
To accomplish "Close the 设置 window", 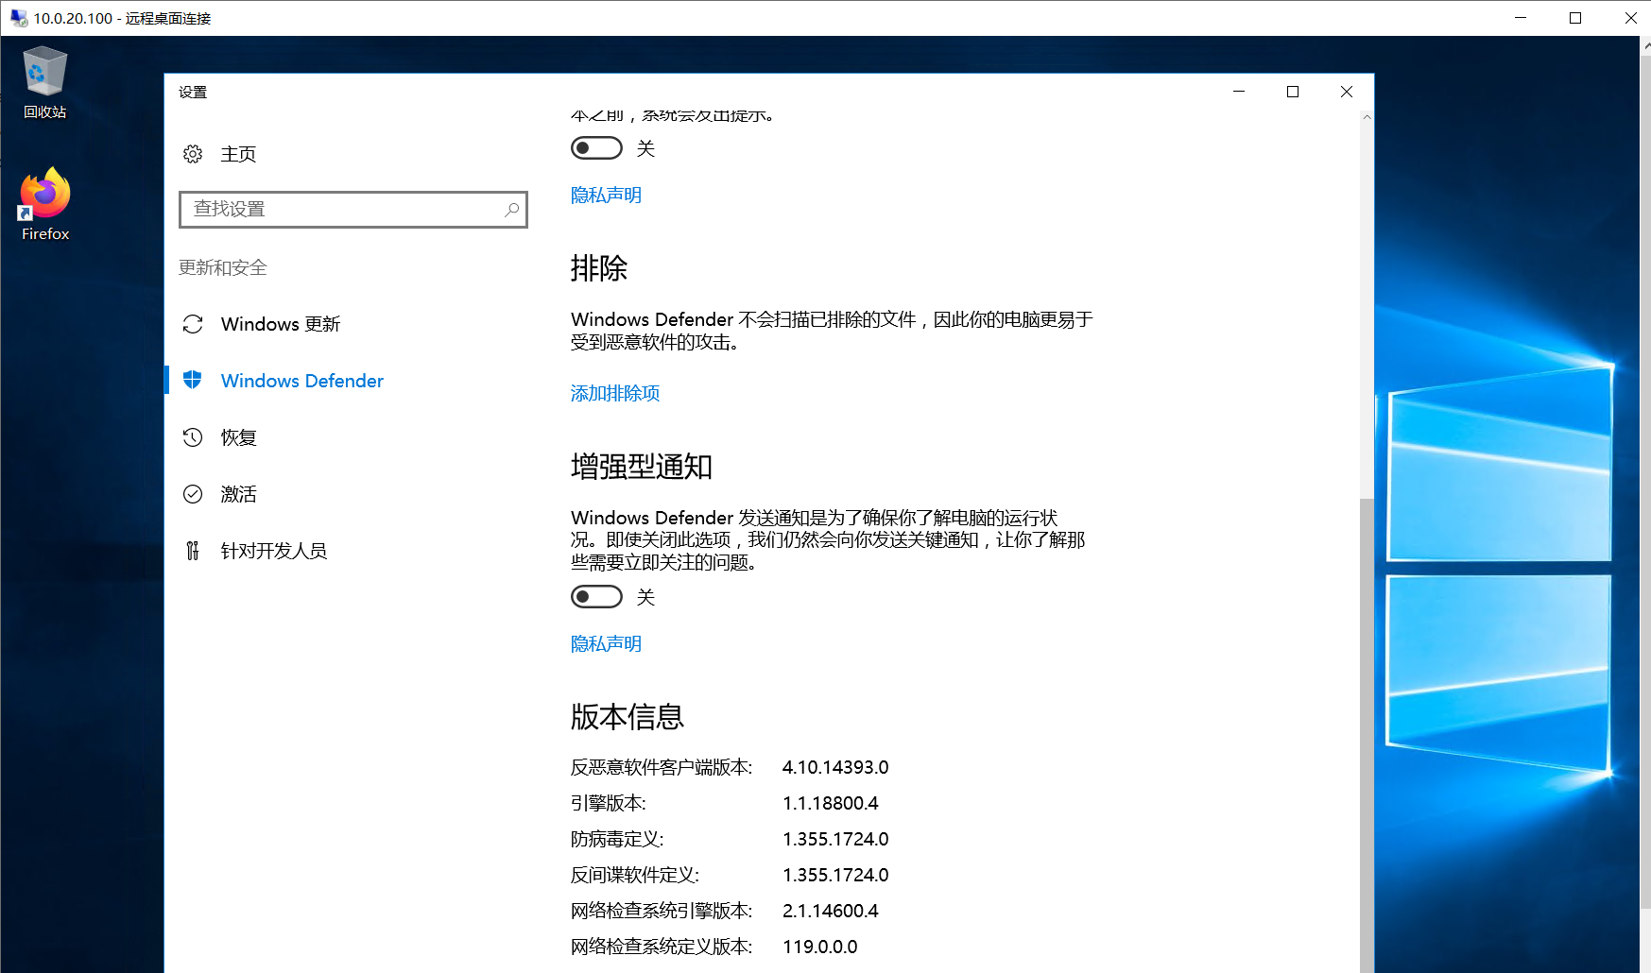I will (x=1347, y=92).
